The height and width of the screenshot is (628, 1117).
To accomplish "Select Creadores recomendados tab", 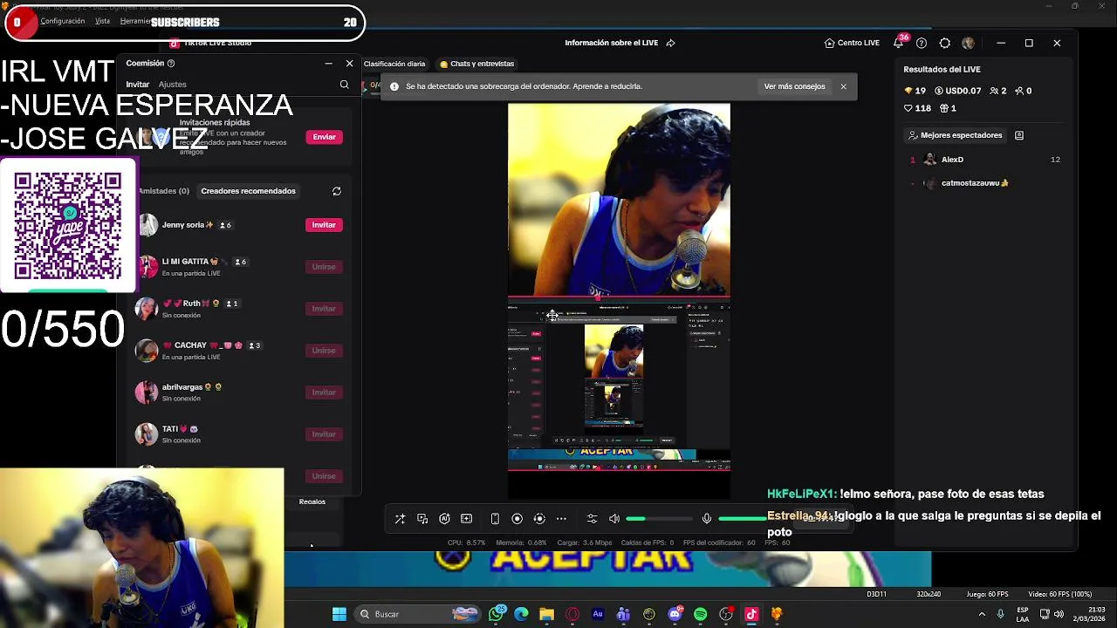I will 248,191.
